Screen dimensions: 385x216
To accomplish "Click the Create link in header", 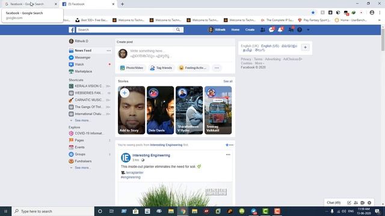I will click(250, 29).
